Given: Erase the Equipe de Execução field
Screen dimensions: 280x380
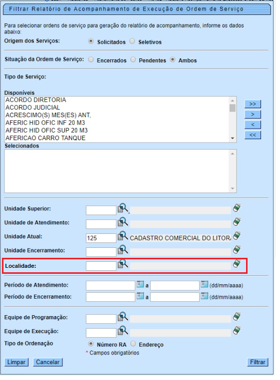Looking at the screenshot, I should pos(237,330).
